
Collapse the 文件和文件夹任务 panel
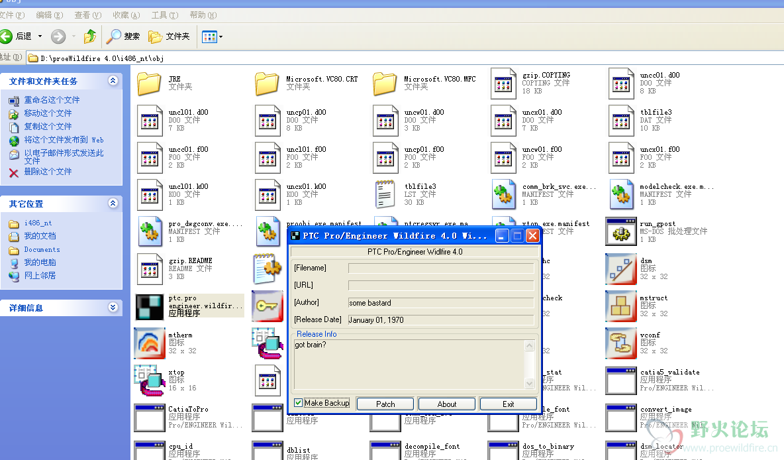[x=113, y=81]
